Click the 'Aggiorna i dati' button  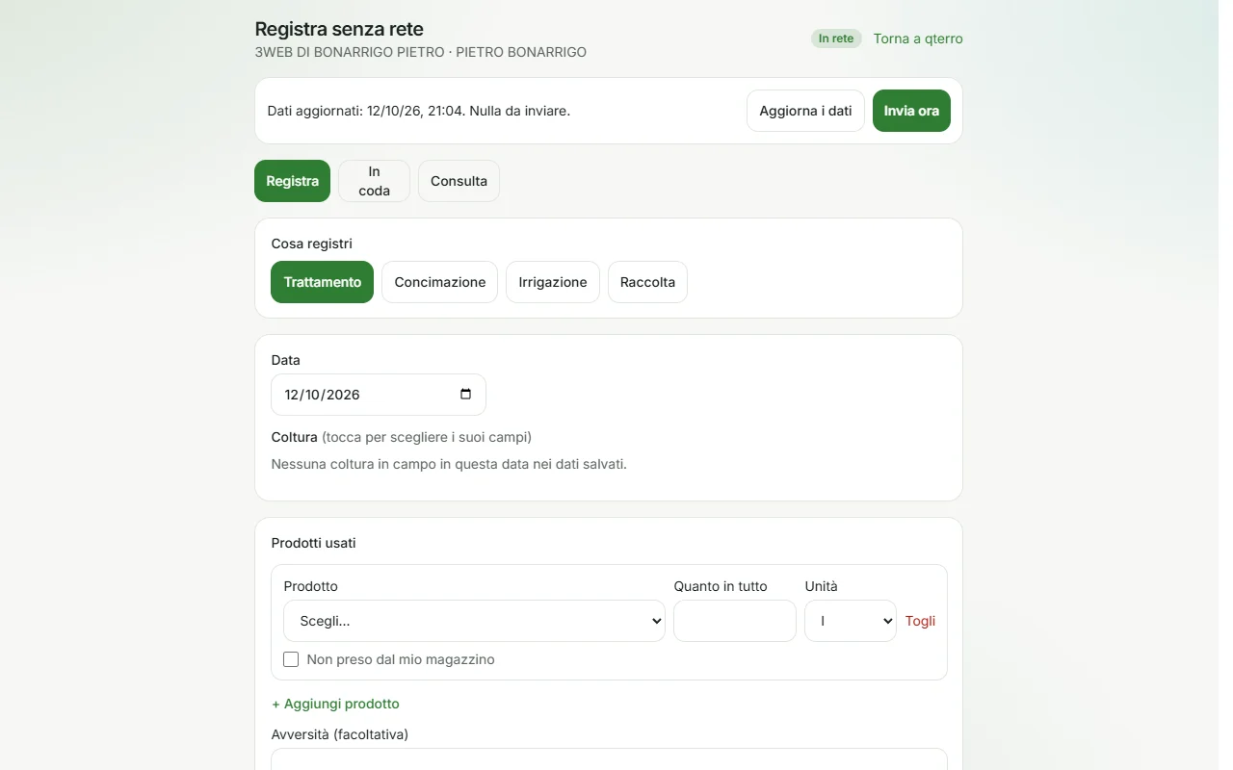click(x=805, y=111)
